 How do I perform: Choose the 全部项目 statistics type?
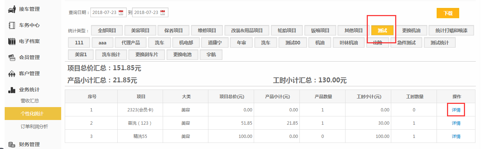point(107,30)
